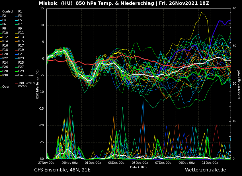Click the Control legend entry
This screenshot has width=242, height=176.
point(8,12)
